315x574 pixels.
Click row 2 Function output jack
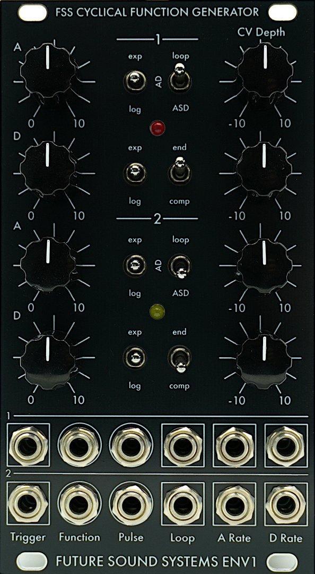pyautogui.click(x=80, y=504)
